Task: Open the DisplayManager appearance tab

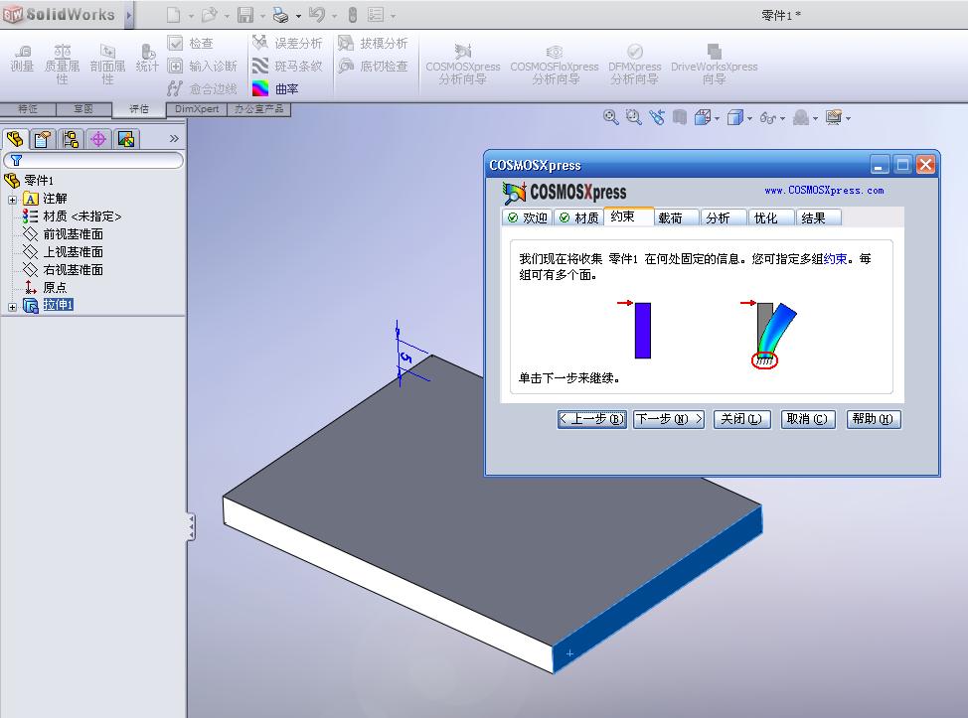Action: pos(126,139)
